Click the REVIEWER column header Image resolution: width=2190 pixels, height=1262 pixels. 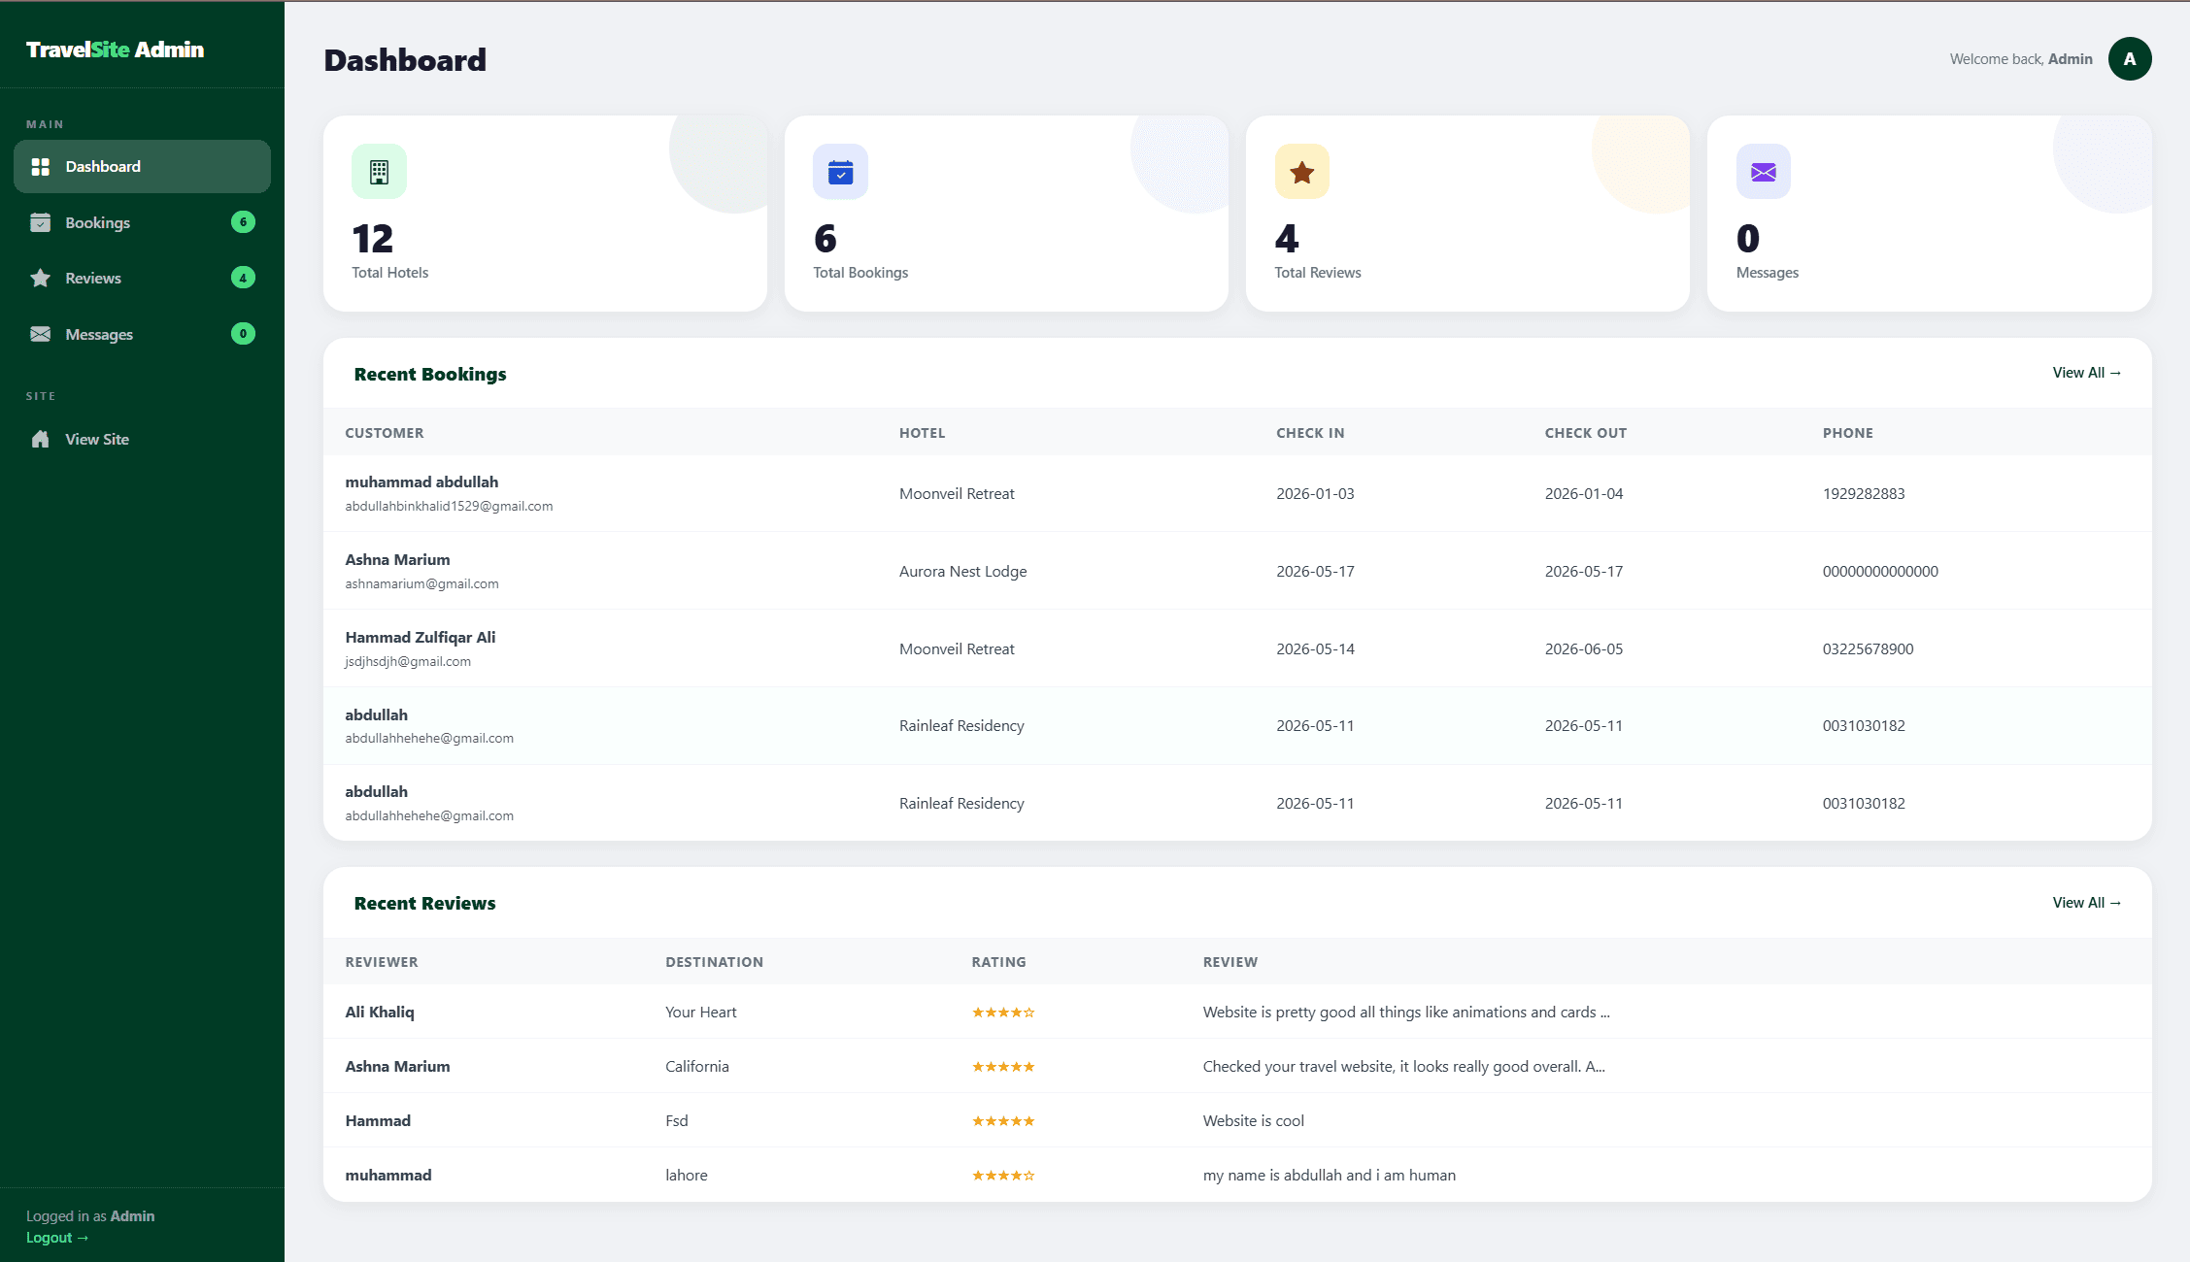click(382, 962)
